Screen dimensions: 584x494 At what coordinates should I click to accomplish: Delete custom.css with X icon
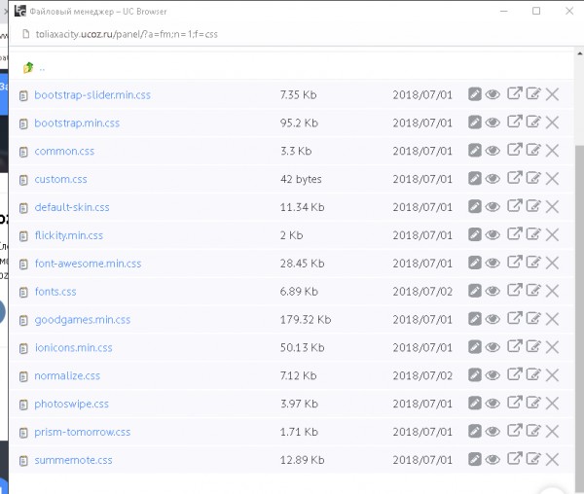pyautogui.click(x=552, y=179)
